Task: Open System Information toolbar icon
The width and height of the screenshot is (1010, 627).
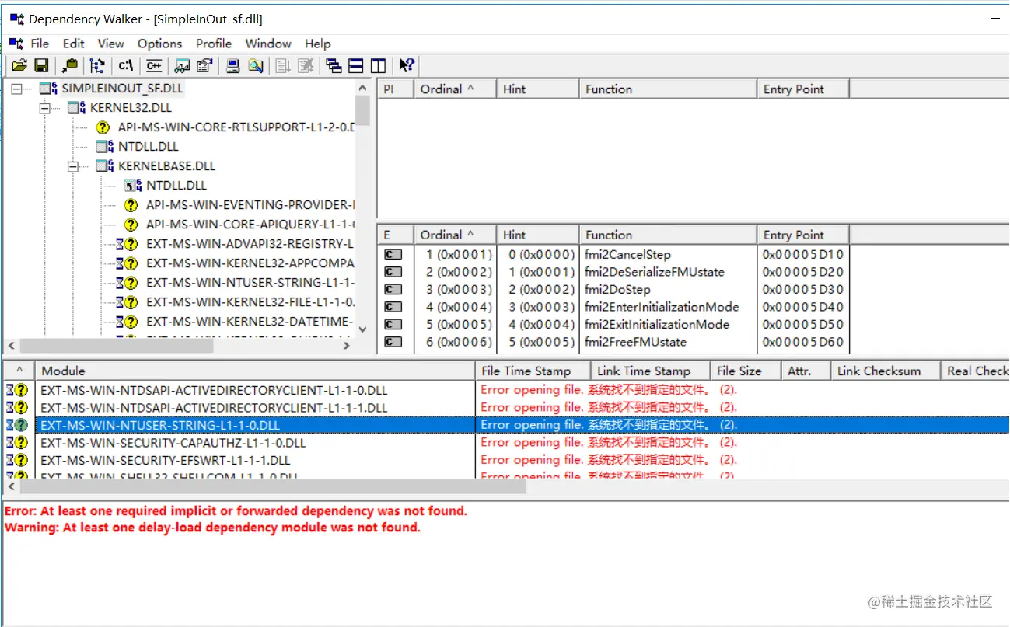Action: coord(233,66)
